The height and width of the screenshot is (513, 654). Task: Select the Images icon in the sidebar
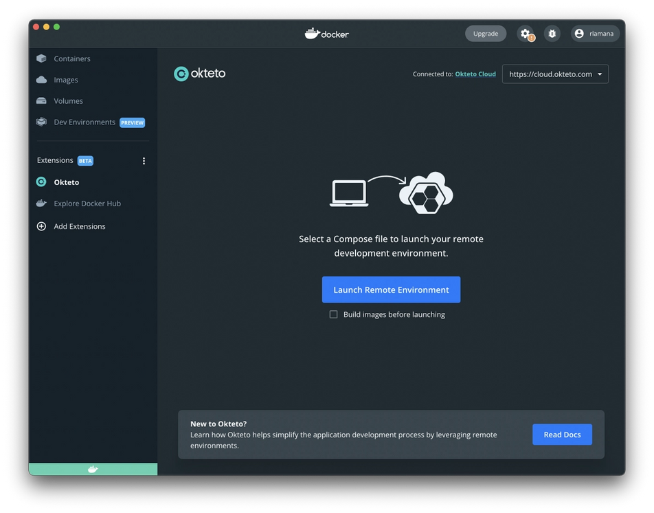click(x=41, y=80)
